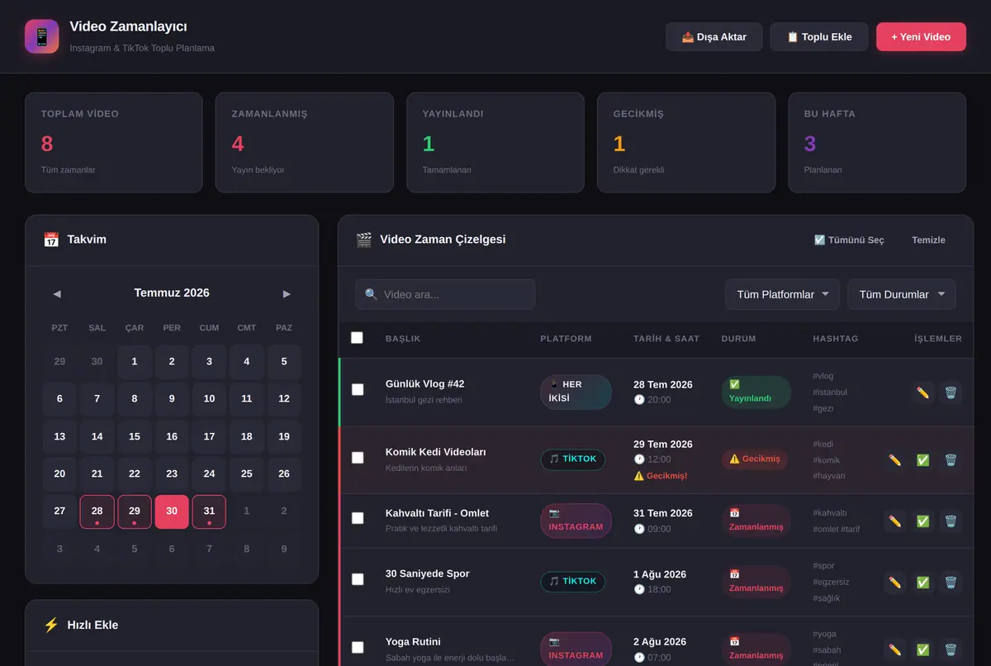
Task: Focus the Video ara search field
Action: 445,294
